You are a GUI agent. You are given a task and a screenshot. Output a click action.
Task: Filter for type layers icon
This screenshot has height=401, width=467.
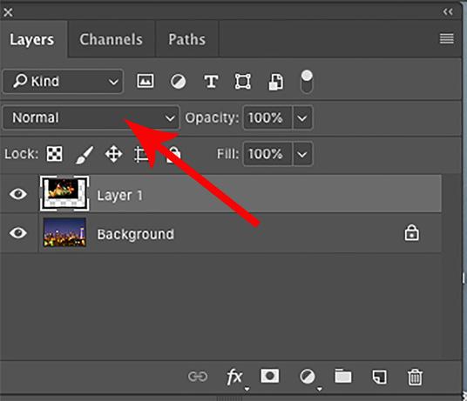(211, 82)
